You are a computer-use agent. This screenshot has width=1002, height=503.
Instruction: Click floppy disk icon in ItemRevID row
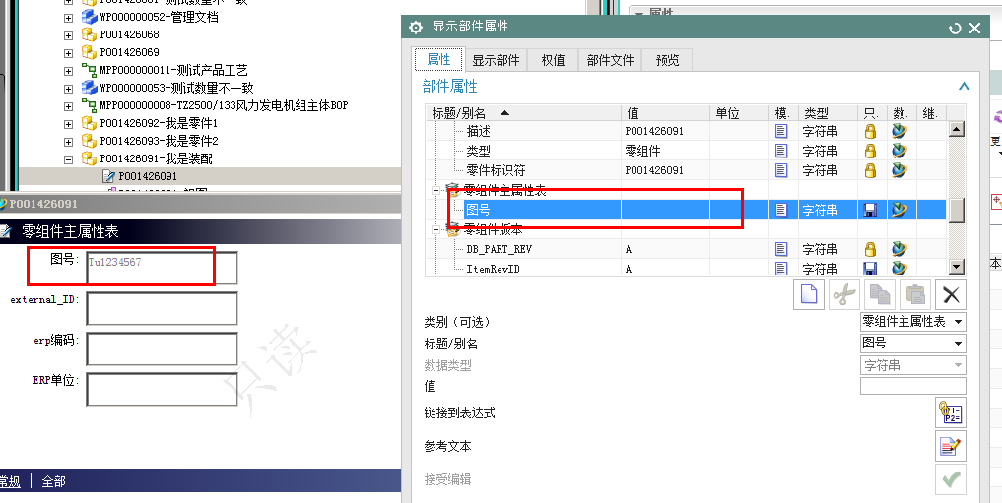click(x=870, y=268)
